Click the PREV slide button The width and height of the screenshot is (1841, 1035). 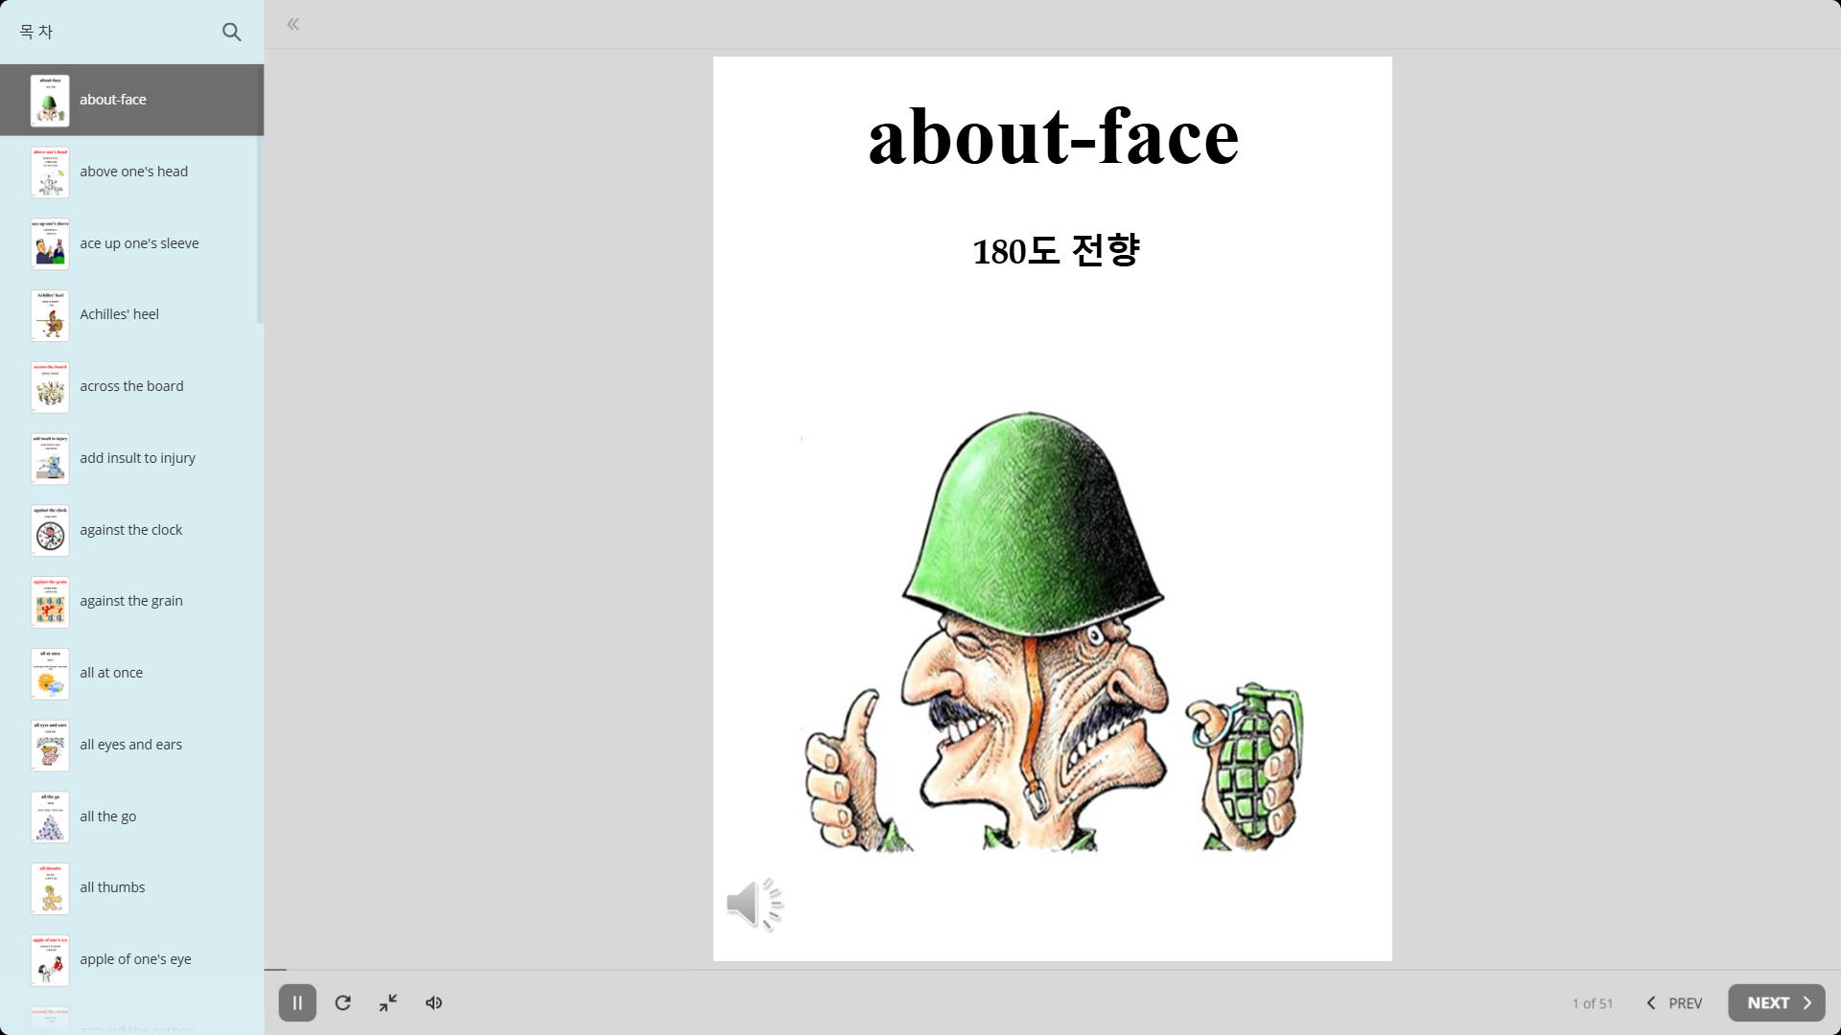(x=1674, y=1002)
